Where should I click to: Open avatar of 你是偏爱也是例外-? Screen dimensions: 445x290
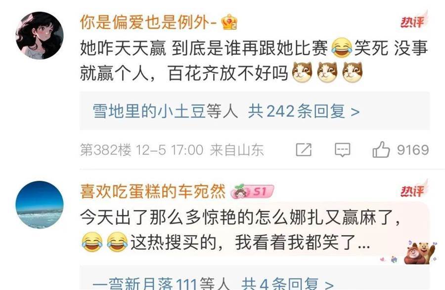point(40,36)
